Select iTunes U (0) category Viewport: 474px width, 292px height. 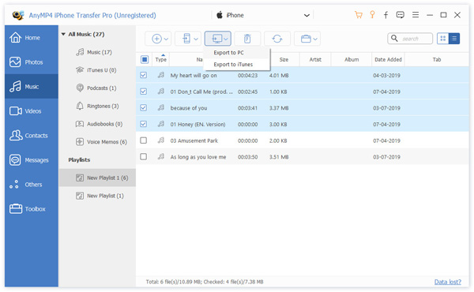click(97, 70)
